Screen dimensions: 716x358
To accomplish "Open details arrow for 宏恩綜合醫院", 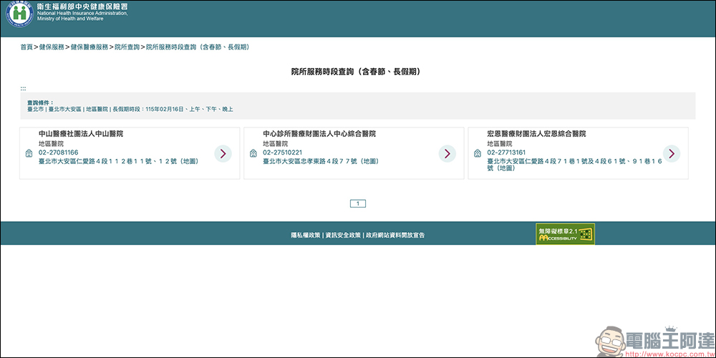I will pyautogui.click(x=672, y=154).
